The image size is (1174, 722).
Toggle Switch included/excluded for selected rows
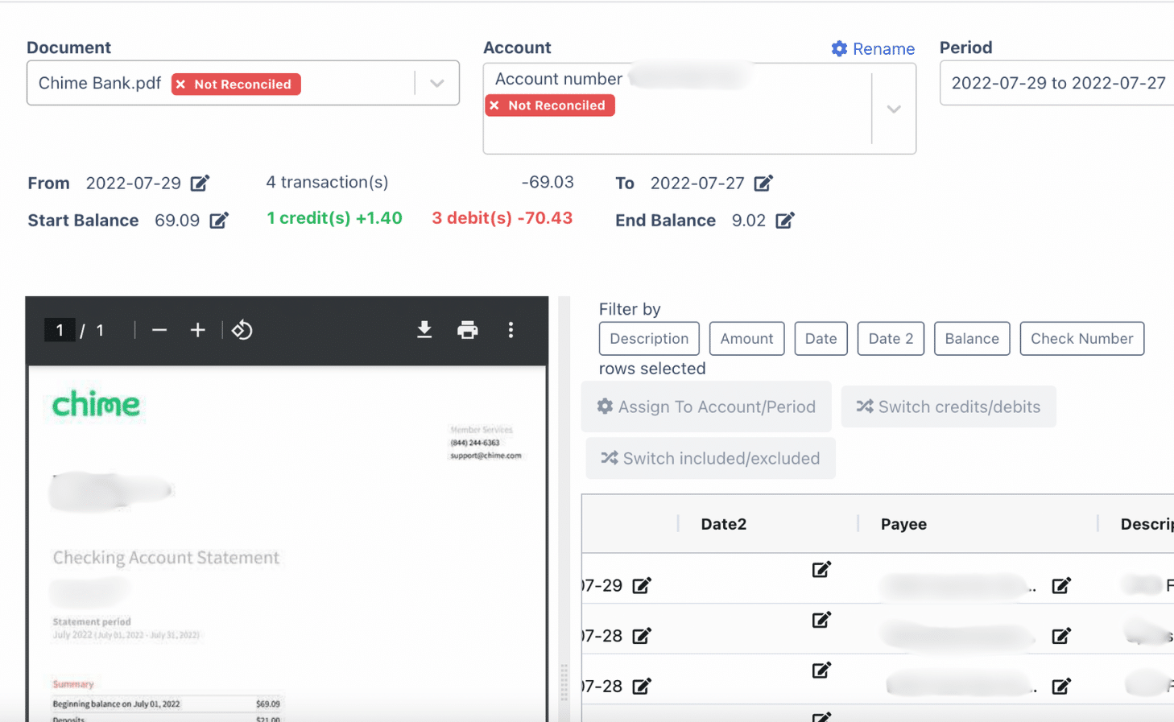coord(710,458)
